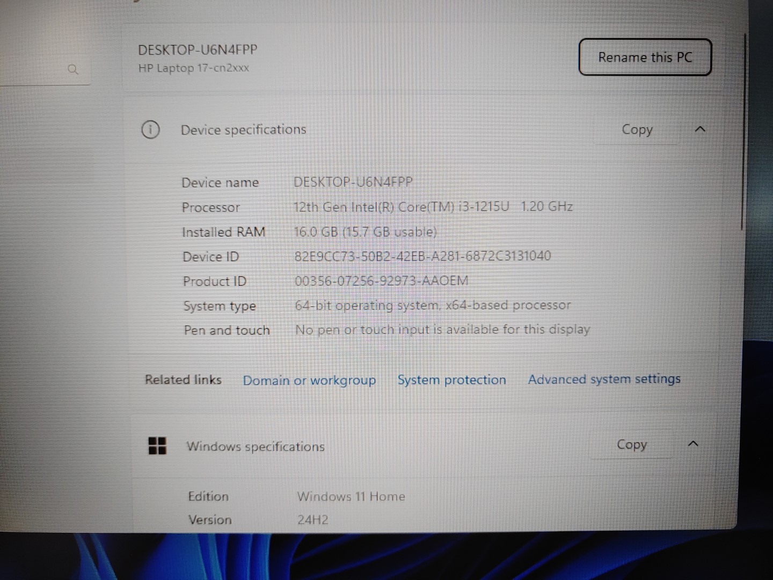Click the search magnifier icon
This screenshot has width=773, height=580.
tap(74, 69)
